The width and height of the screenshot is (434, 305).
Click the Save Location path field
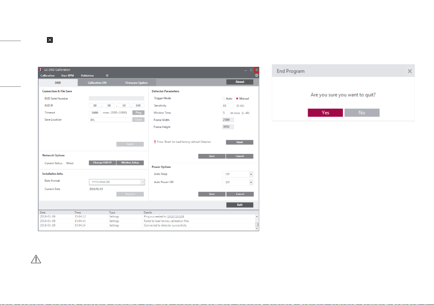[110, 120]
